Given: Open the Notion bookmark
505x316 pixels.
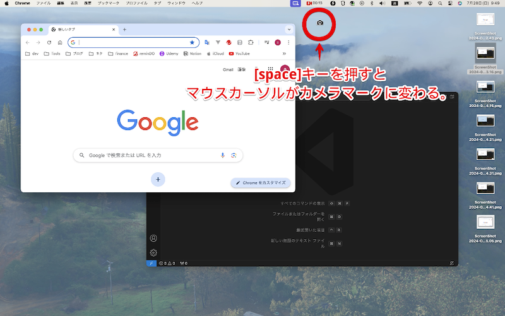Looking at the screenshot, I should coord(193,54).
